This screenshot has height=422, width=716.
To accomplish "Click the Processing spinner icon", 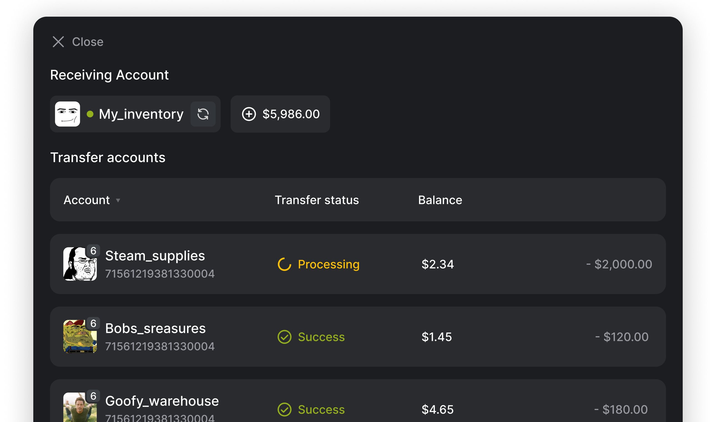I will 284,264.
